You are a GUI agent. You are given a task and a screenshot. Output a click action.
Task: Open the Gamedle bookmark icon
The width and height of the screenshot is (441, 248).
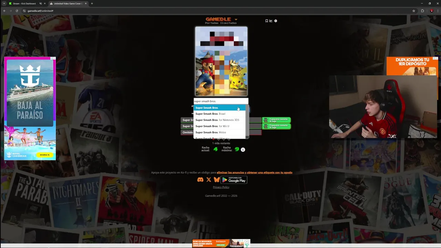[267, 21]
